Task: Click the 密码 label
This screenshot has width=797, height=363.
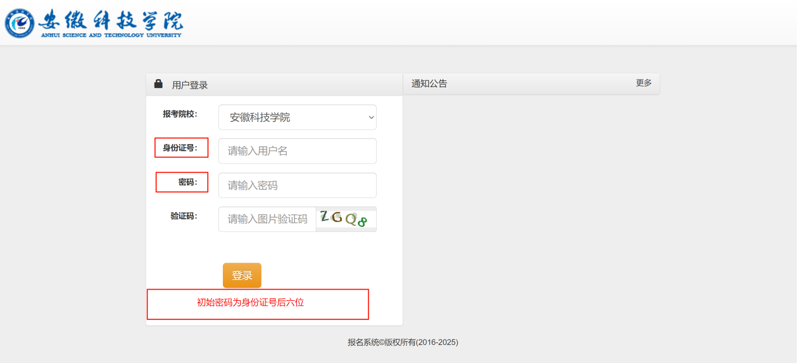Action: click(x=188, y=182)
